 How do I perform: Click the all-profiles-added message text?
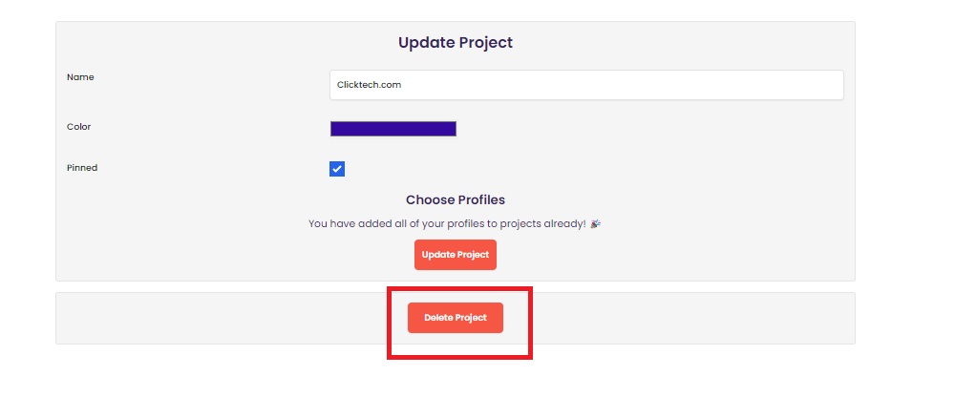(447, 224)
